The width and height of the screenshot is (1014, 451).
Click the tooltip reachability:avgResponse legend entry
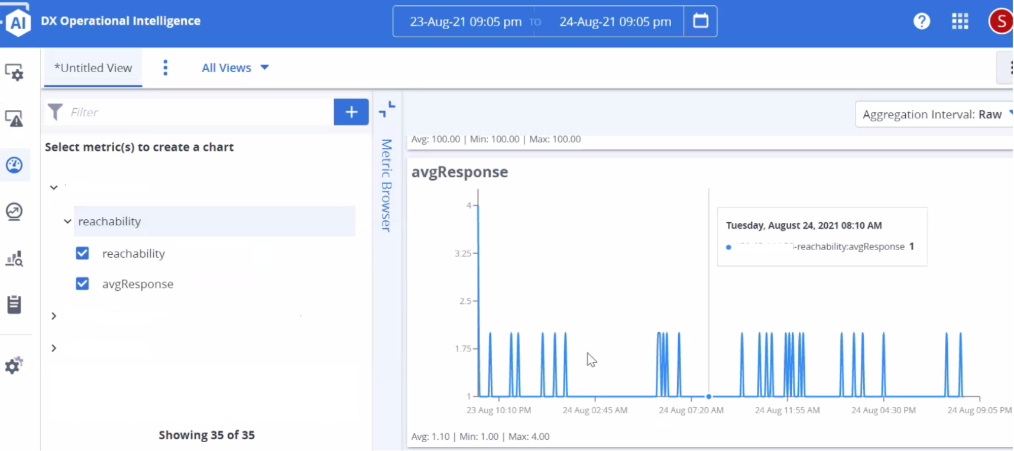[820, 246]
